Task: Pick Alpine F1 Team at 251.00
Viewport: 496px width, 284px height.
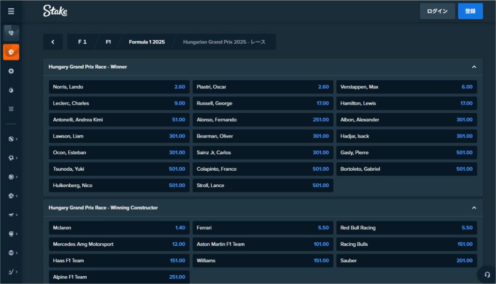Action: tap(119, 277)
